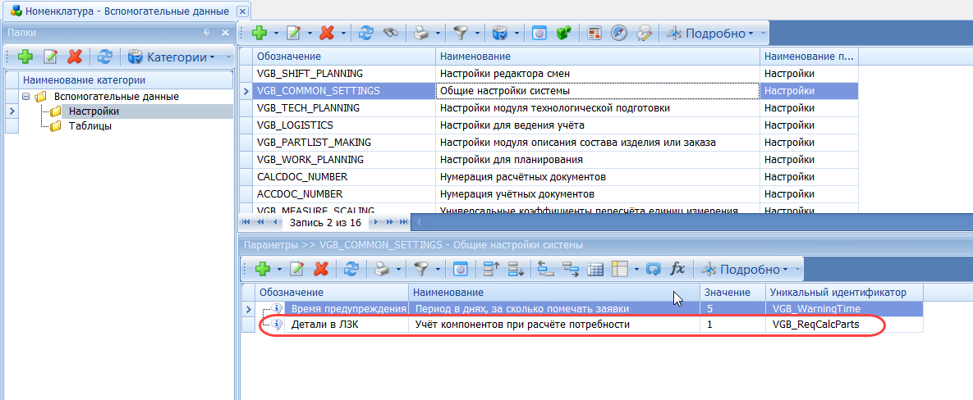Click the binoculars search icon in top toolbar

[392, 34]
